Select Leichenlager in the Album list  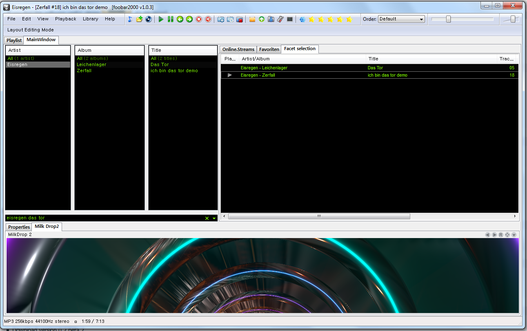(109, 64)
